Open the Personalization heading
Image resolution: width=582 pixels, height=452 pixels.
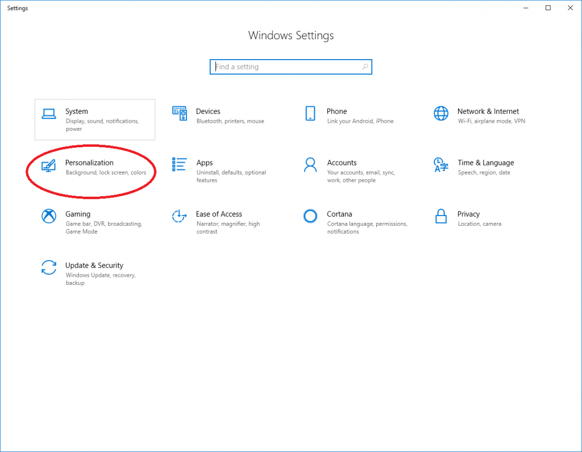tap(89, 163)
